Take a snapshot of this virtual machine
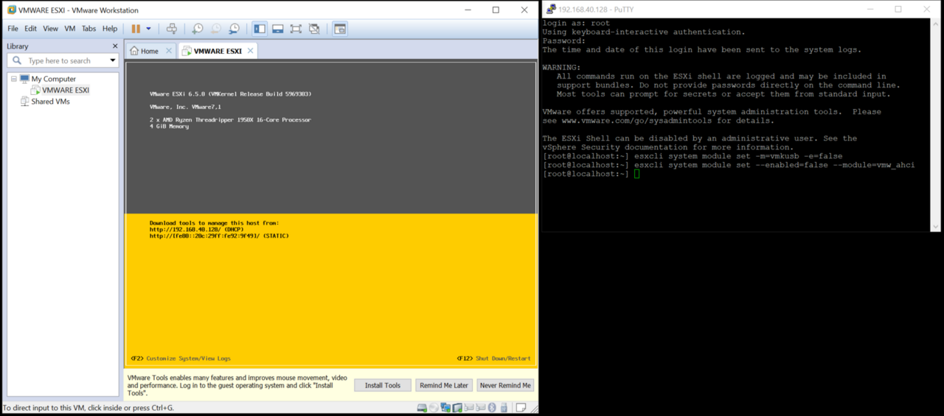Viewport: 944px width, 416px height. coord(198,29)
